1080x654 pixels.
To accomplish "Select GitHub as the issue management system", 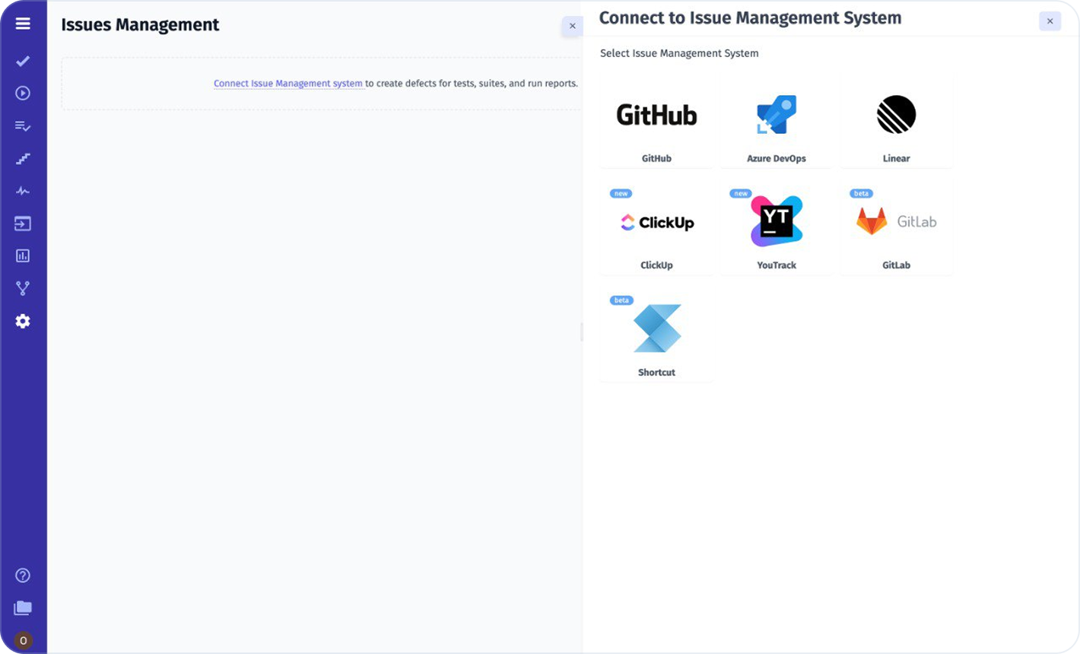I will click(655, 122).
